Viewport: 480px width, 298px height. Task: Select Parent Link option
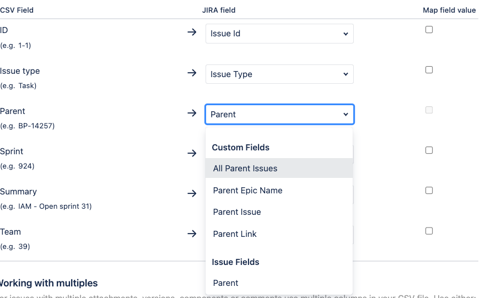click(235, 234)
